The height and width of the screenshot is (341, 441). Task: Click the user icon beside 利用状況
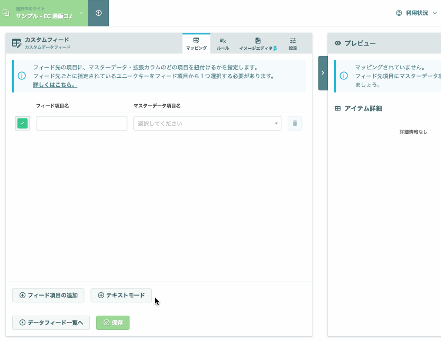click(x=399, y=13)
